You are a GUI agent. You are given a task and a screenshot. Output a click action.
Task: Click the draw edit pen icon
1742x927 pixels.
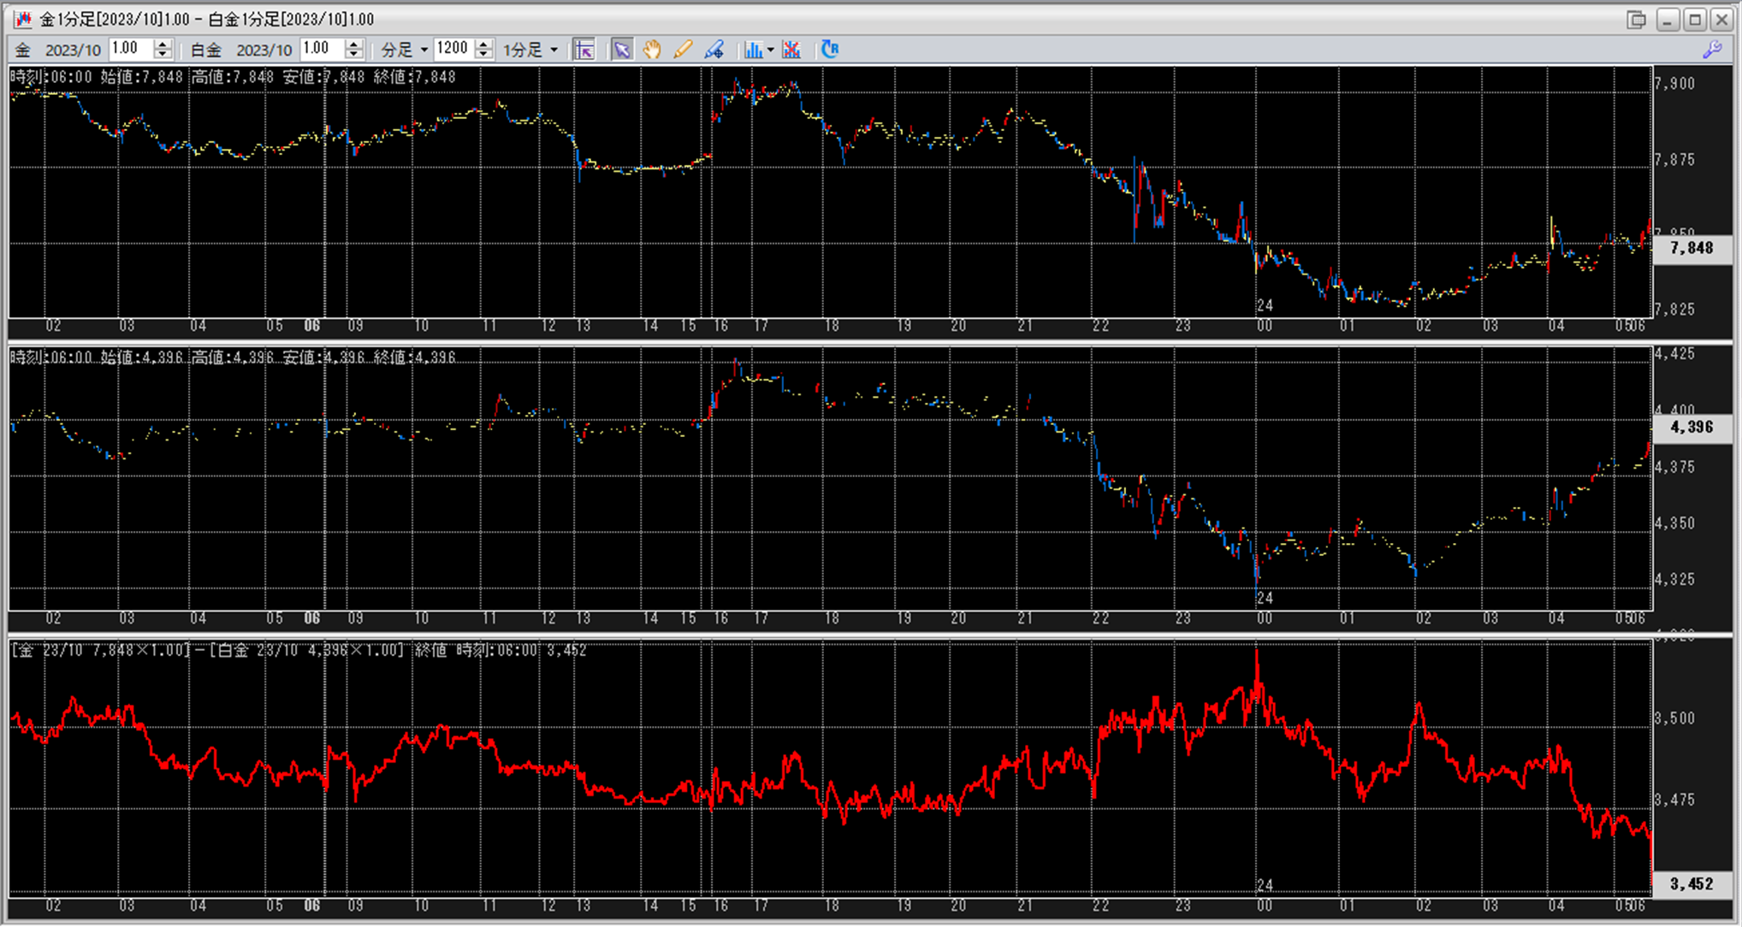pyautogui.click(x=714, y=50)
